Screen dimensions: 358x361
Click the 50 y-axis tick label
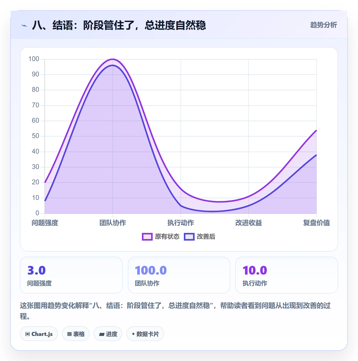tap(36, 136)
